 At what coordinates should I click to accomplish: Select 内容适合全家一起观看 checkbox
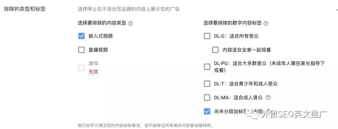(x=215, y=50)
